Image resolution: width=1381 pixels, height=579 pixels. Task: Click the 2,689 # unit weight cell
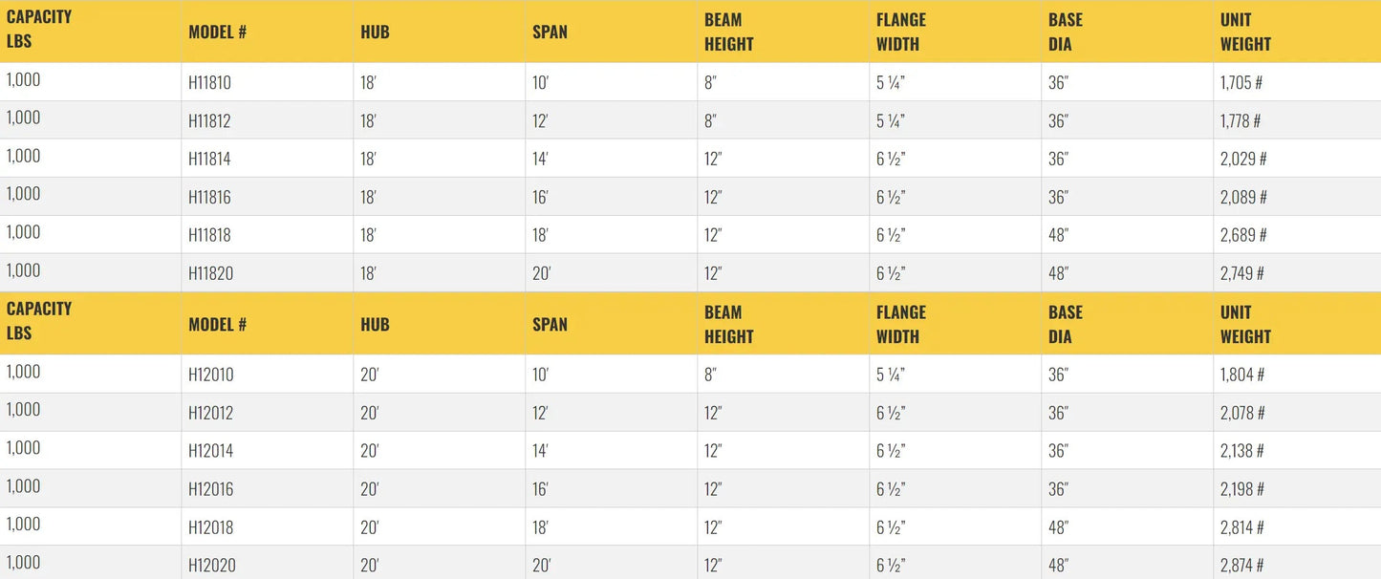(x=1243, y=235)
